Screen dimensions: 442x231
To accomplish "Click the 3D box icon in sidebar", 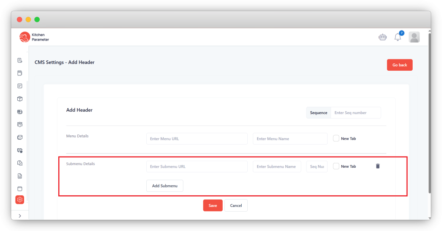I will [x=19, y=99].
